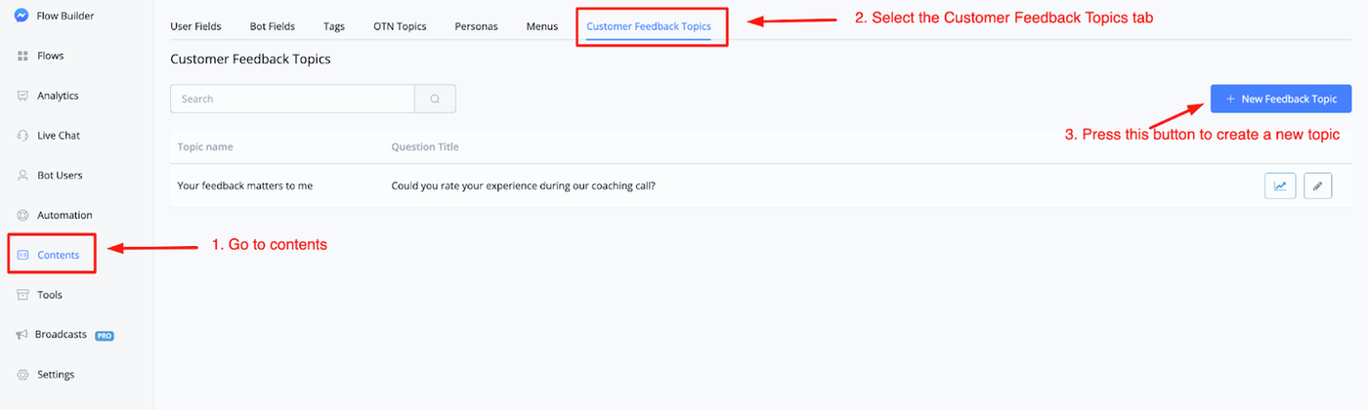Focus the Search input field
The height and width of the screenshot is (410, 1368).
point(293,99)
